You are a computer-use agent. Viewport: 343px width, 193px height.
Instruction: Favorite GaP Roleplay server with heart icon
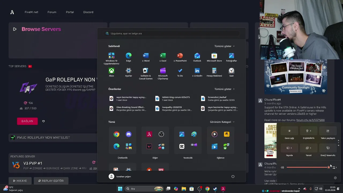[43, 121]
